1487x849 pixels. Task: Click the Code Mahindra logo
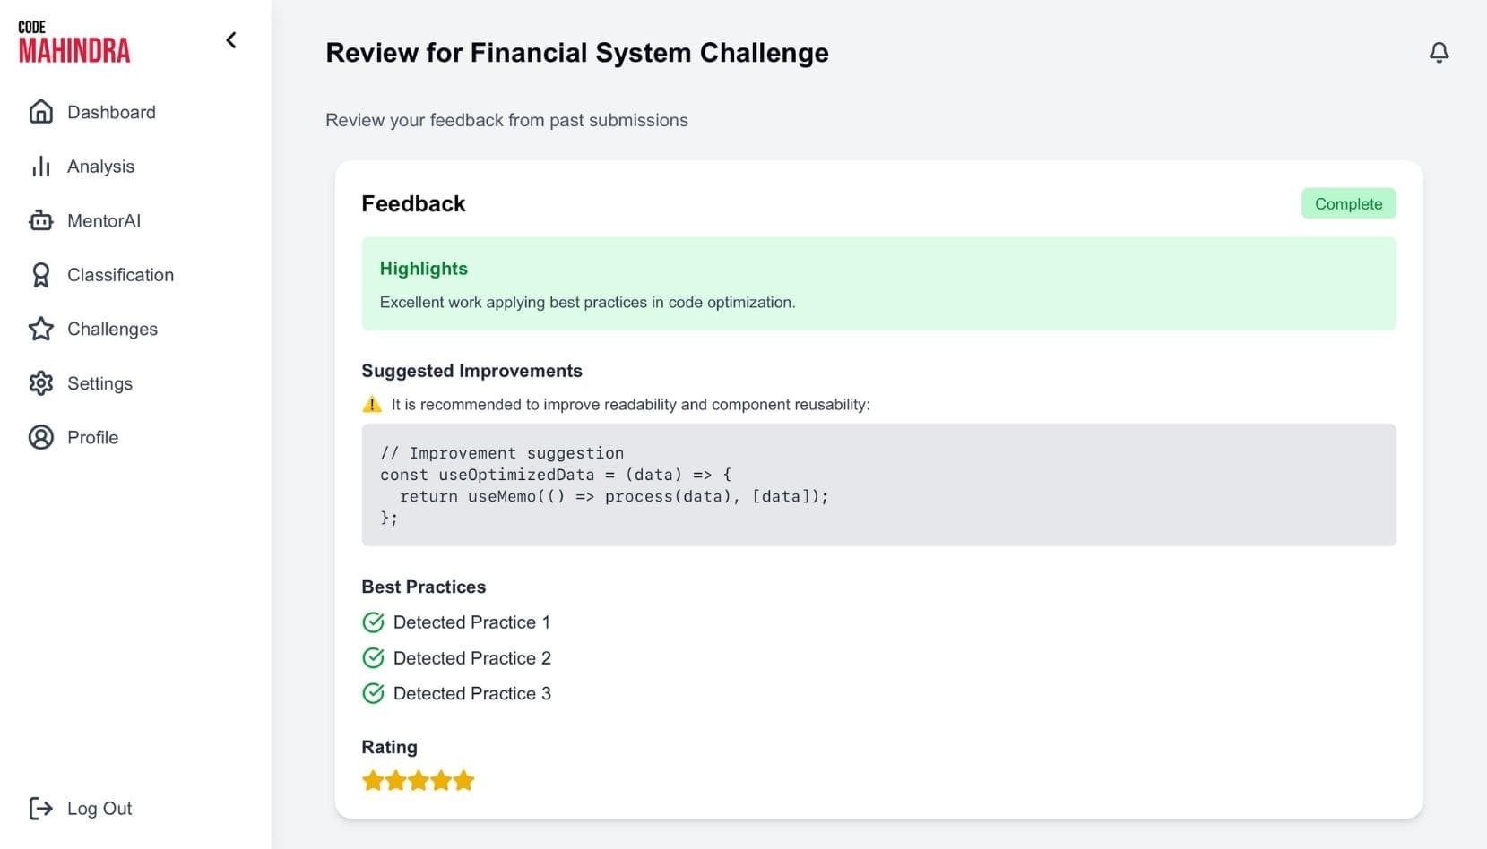click(x=74, y=42)
